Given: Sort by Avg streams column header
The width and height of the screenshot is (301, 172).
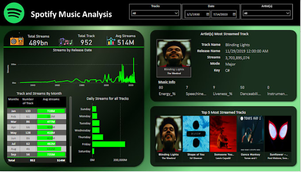Looking at the screenshot, I should (x=51, y=99).
